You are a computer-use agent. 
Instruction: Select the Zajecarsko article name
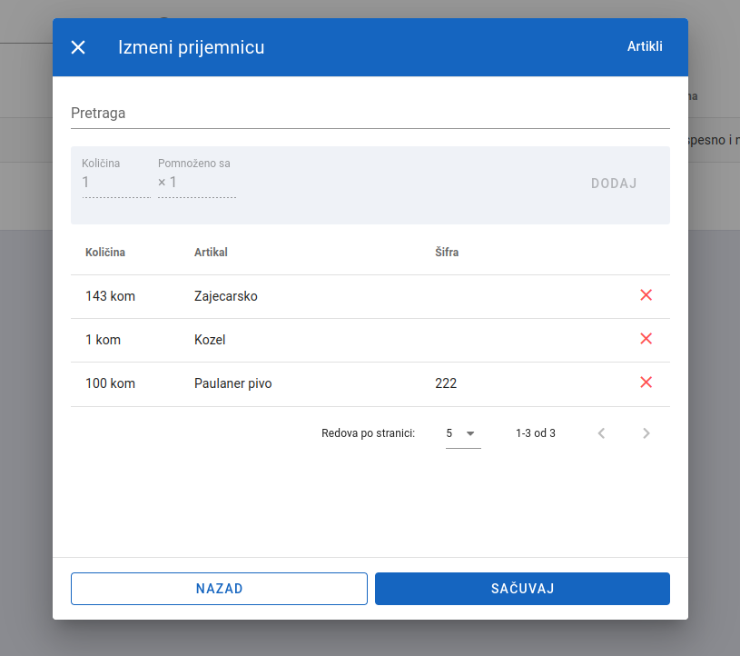coord(226,296)
